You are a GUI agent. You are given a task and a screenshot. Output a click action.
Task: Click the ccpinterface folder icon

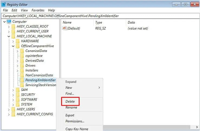click(x=22, y=56)
